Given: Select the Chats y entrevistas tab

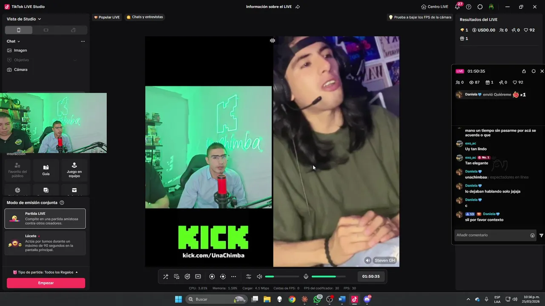Looking at the screenshot, I should pyautogui.click(x=145, y=17).
